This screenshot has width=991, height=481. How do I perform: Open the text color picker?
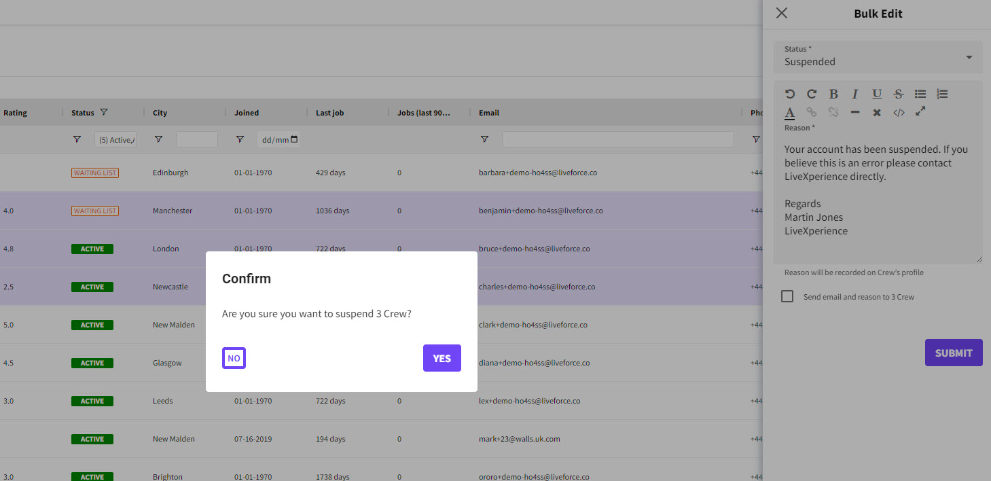790,112
